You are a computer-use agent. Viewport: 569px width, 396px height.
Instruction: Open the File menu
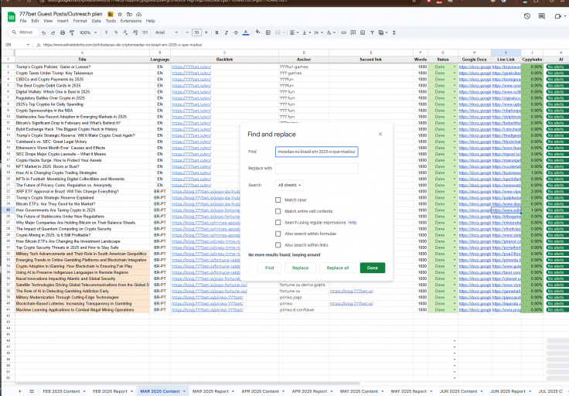(x=23, y=21)
